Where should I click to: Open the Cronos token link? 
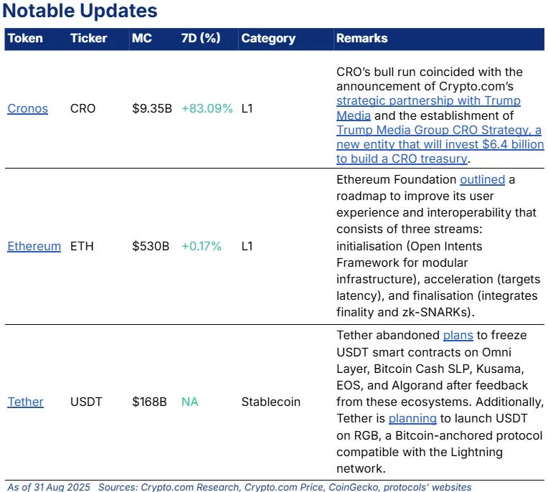27,109
